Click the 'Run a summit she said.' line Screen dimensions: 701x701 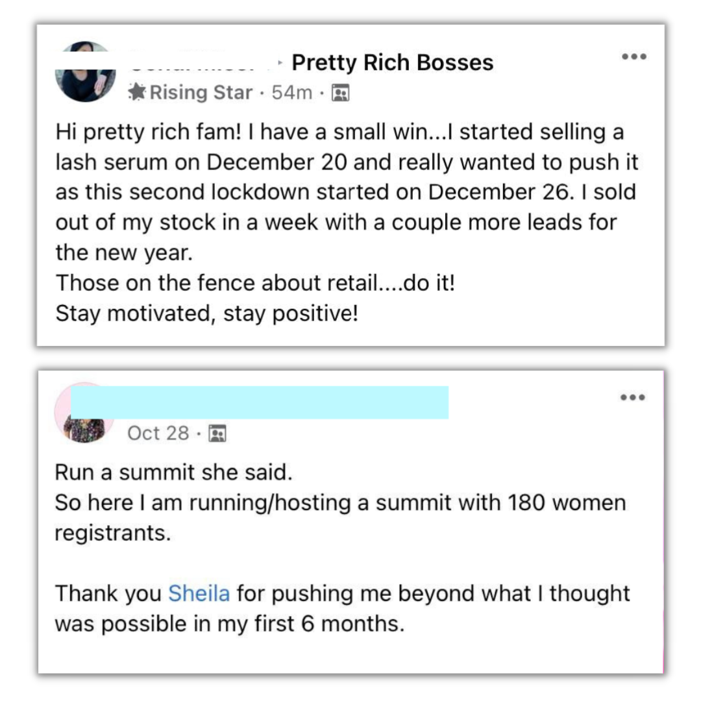[174, 472]
